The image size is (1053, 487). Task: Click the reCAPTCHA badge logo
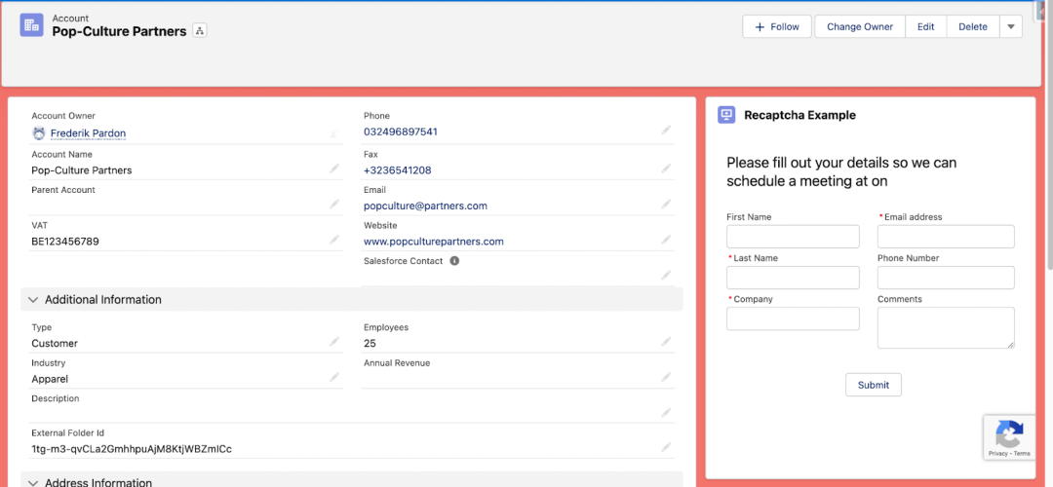pos(1009,434)
